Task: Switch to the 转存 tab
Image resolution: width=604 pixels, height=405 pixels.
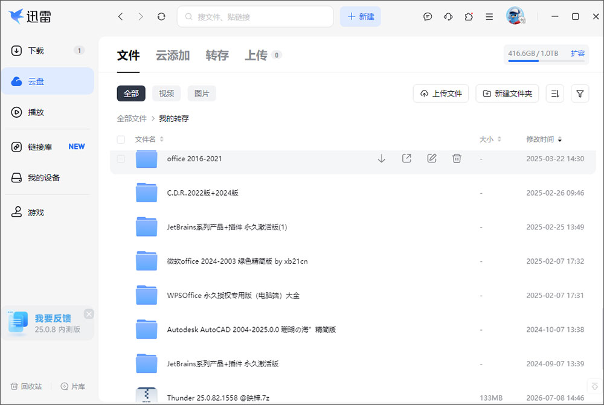Action: pos(217,56)
